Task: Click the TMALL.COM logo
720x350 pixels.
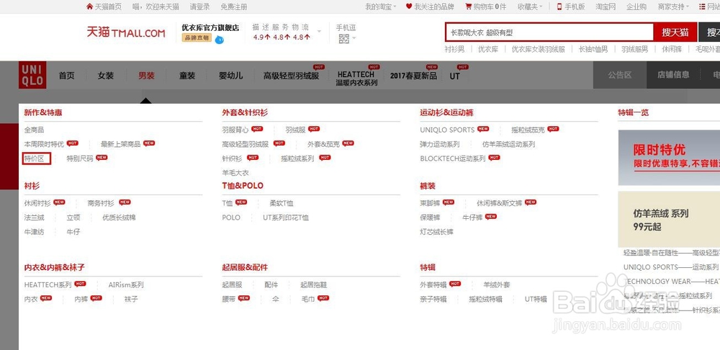Action: pyautogui.click(x=126, y=32)
